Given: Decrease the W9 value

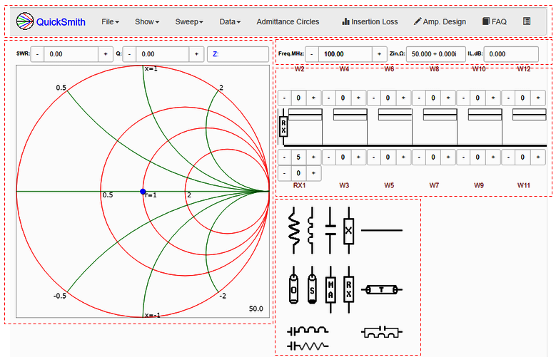Looking at the screenshot, I should tap(463, 157).
